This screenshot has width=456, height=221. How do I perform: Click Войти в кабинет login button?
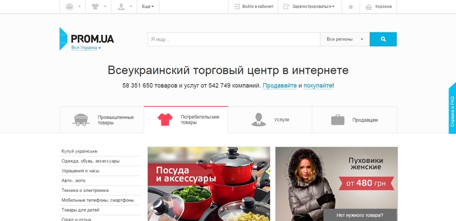253,6
